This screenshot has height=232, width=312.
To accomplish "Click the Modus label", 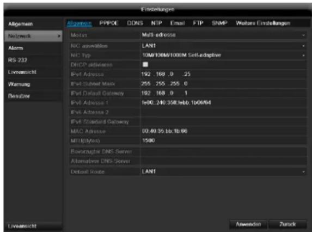I will pos(79,35).
